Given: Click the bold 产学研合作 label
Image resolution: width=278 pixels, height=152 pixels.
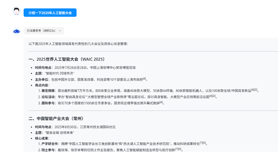Looking at the screenshot, I should [x=50, y=144].
